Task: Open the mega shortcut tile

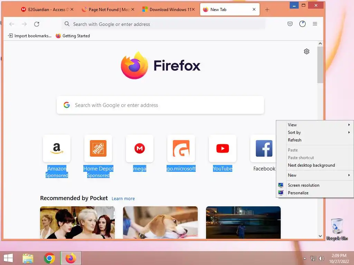Action: pyautogui.click(x=140, y=148)
